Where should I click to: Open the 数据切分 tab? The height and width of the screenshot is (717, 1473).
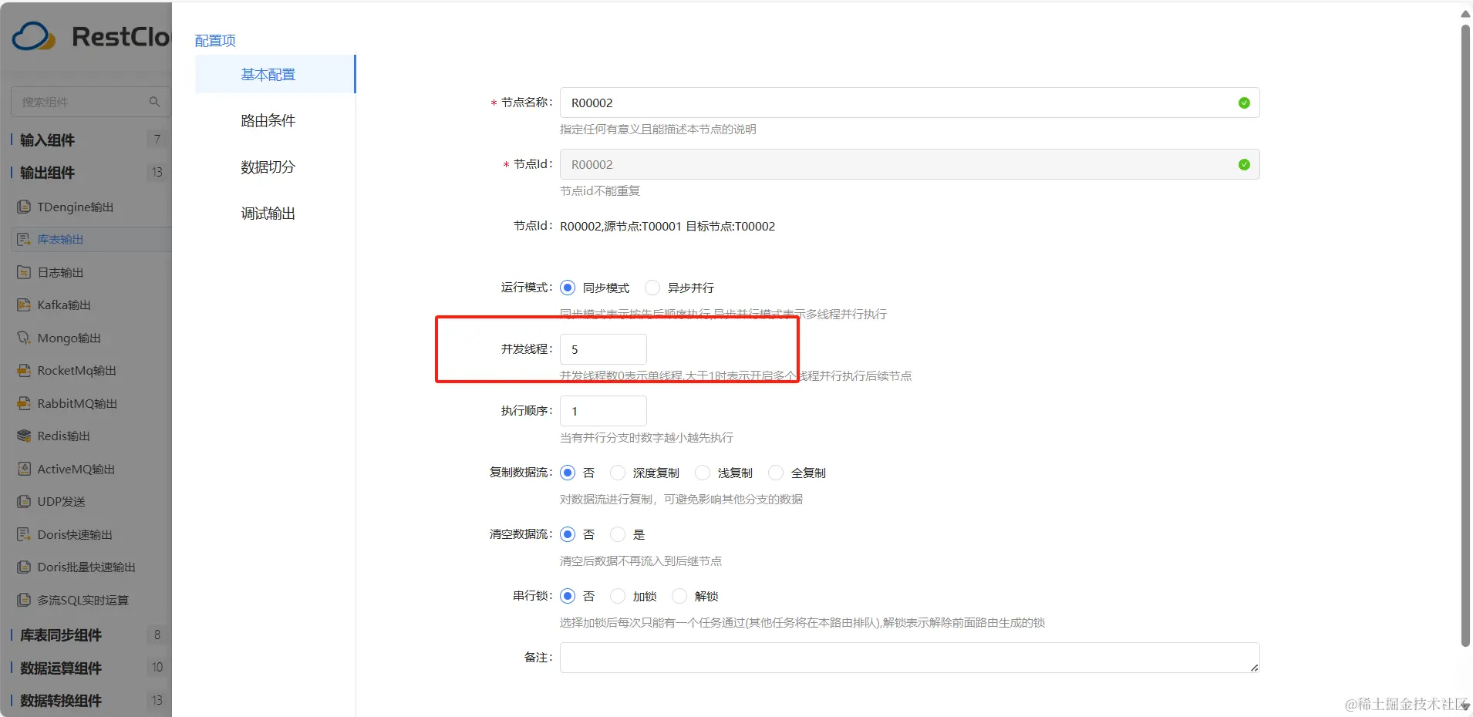click(x=268, y=167)
